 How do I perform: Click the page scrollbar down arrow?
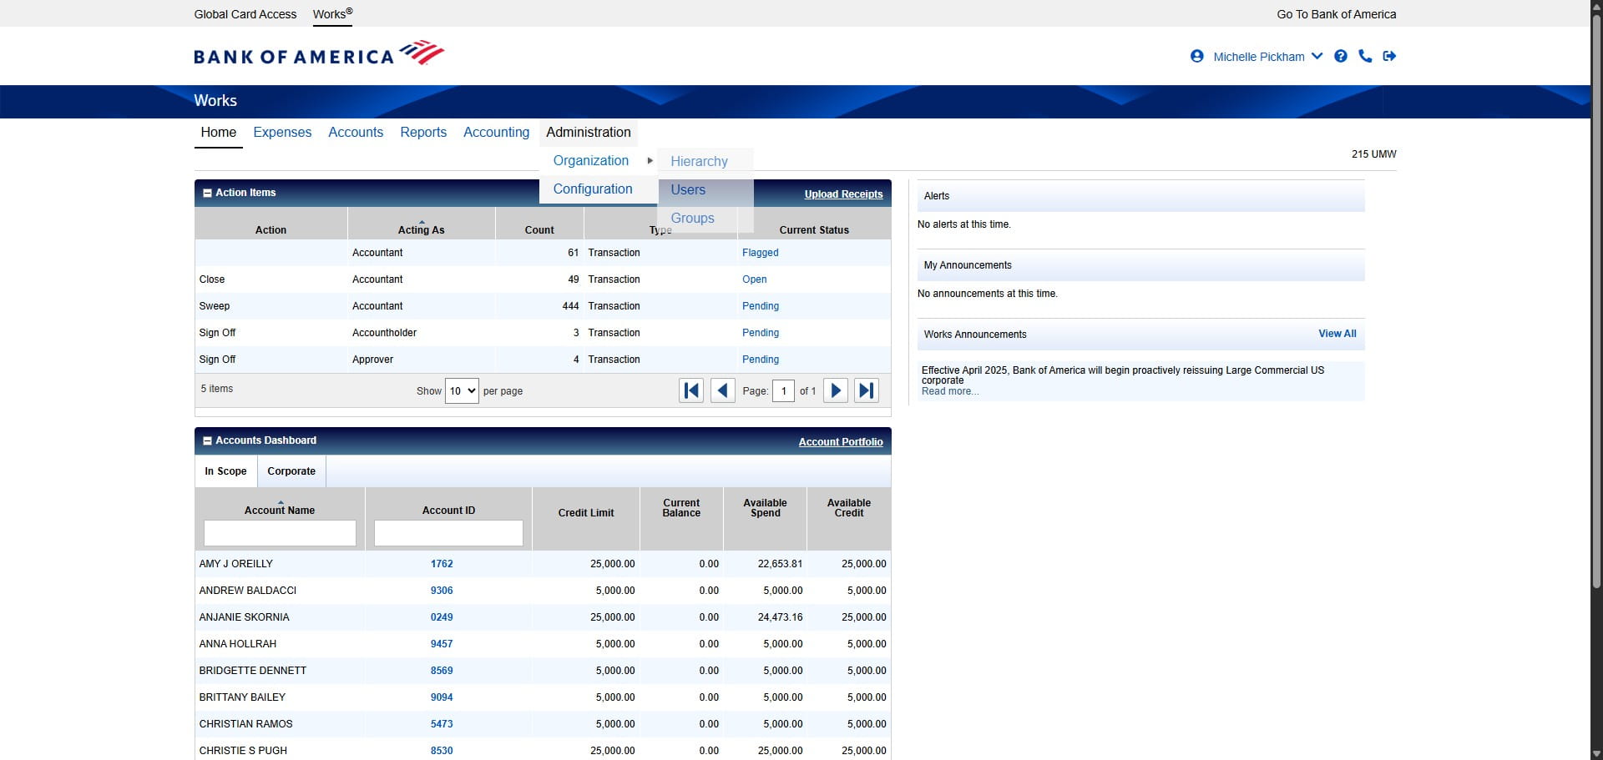coord(1596,753)
